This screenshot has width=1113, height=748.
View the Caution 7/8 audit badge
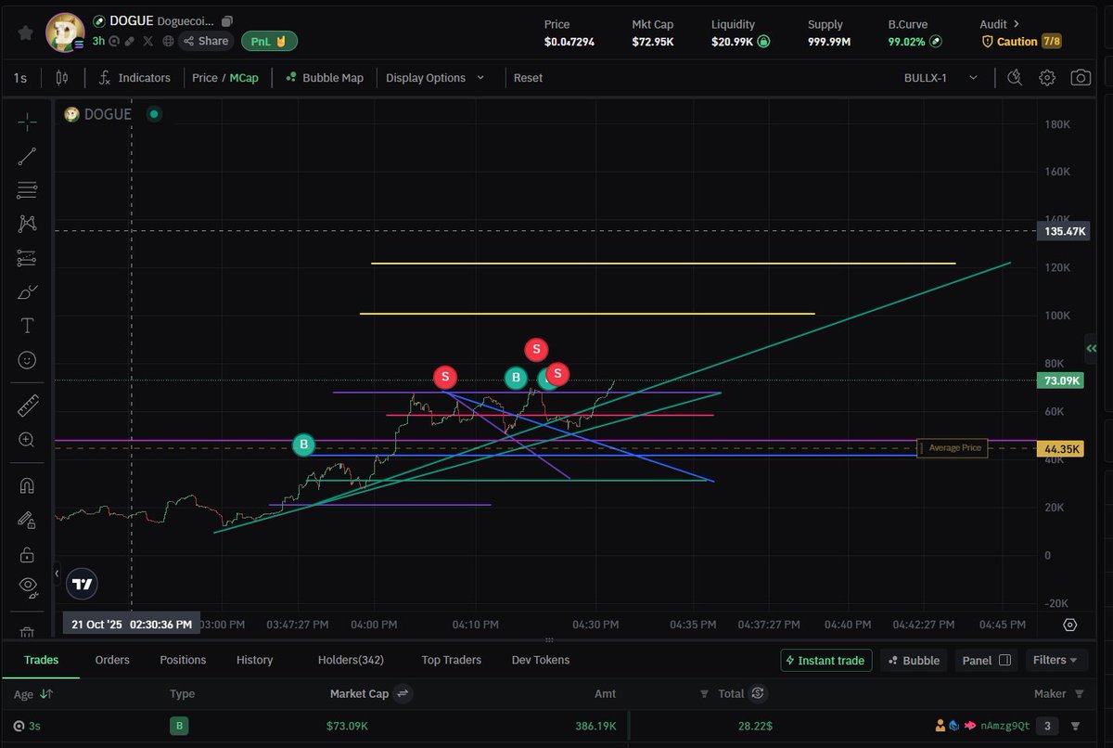1021,42
